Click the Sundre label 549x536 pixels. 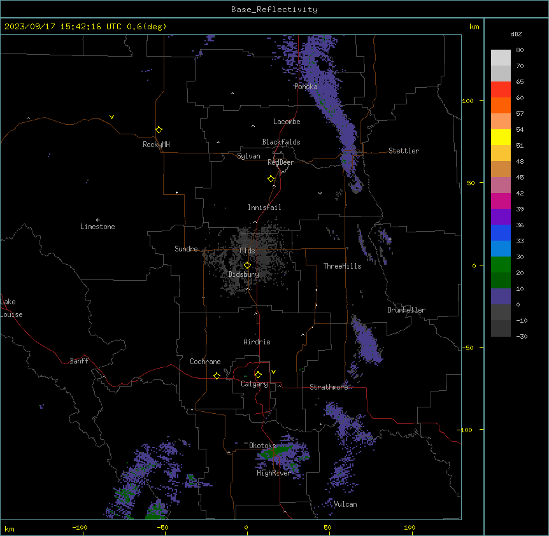186,249
